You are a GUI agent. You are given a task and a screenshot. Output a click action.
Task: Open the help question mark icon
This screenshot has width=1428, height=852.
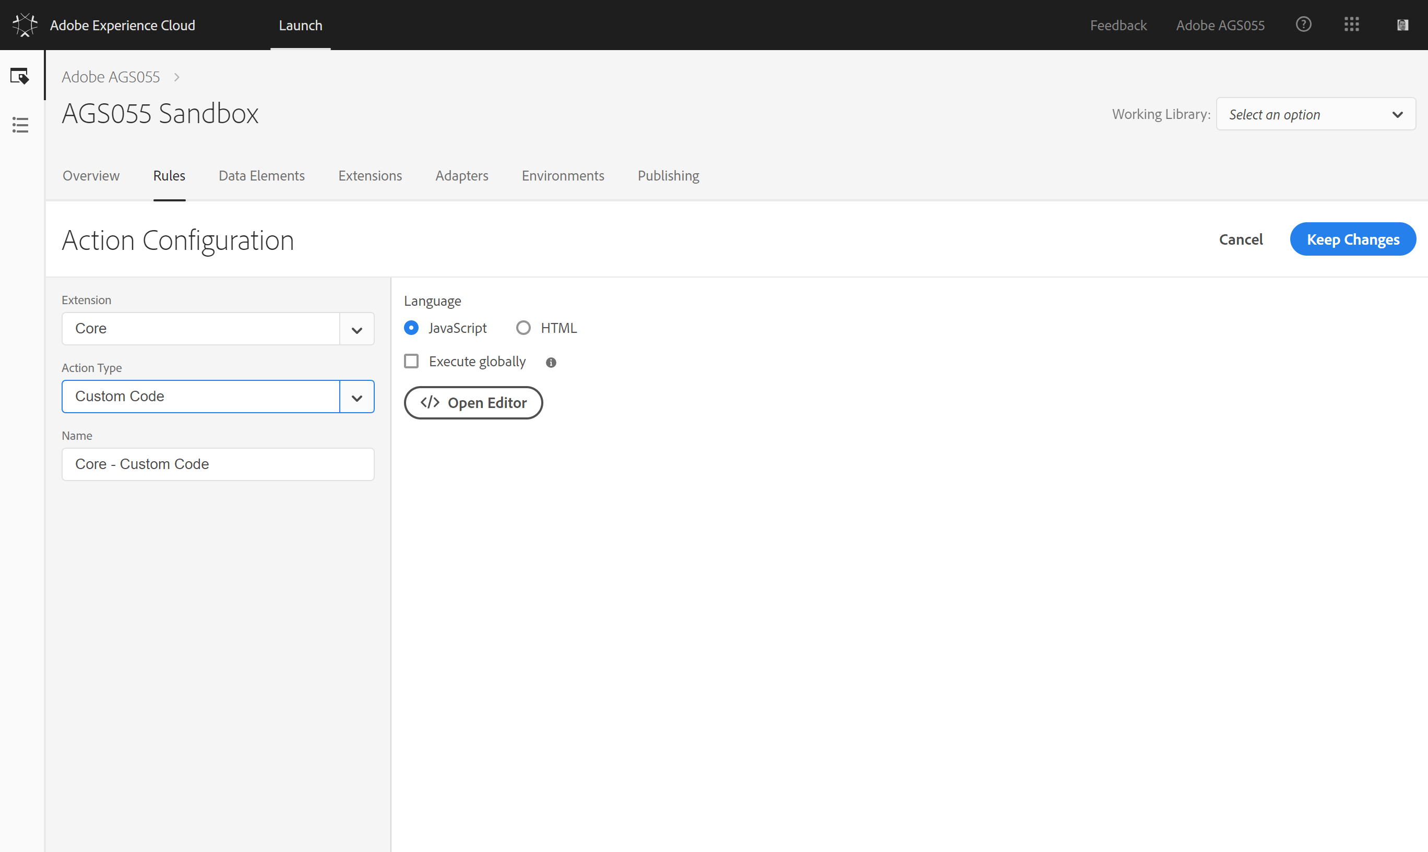click(x=1303, y=25)
